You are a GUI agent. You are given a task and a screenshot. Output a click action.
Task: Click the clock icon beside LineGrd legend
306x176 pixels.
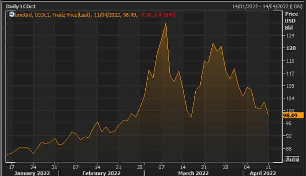point(12,14)
